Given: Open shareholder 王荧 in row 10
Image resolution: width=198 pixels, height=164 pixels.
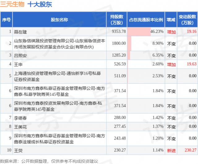Looking at the screenshot, I should tap(18, 150).
